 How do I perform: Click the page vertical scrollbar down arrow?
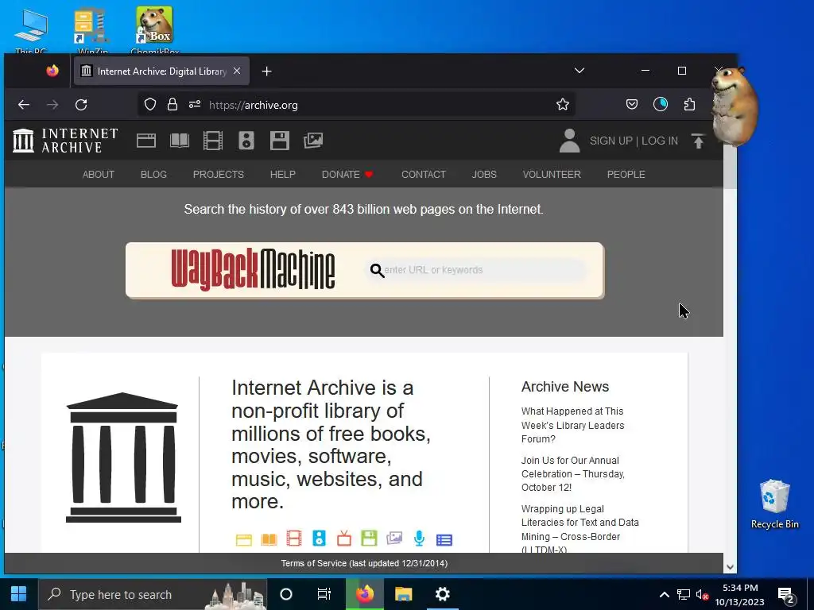pyautogui.click(x=730, y=567)
